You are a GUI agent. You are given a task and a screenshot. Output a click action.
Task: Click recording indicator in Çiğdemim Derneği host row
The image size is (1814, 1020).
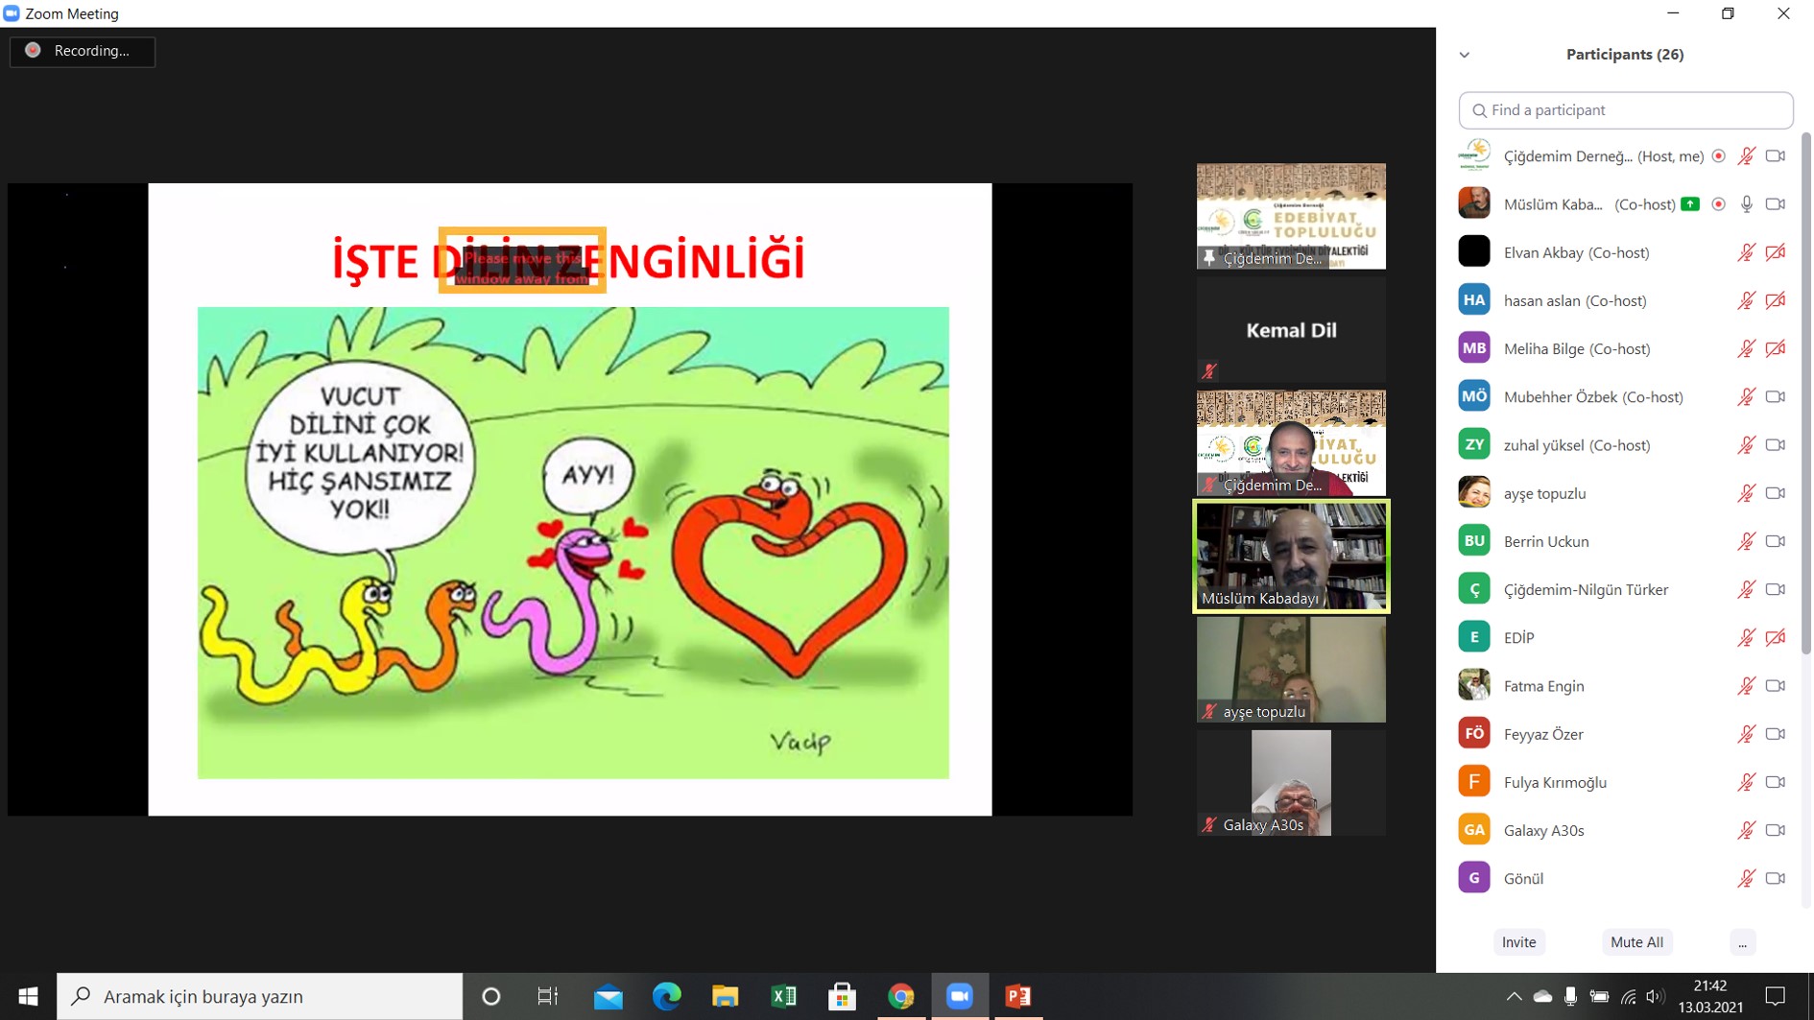(1719, 156)
